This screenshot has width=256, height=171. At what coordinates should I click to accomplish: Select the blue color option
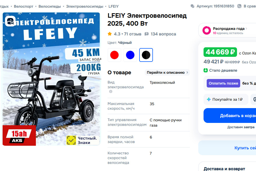pos(130,55)
